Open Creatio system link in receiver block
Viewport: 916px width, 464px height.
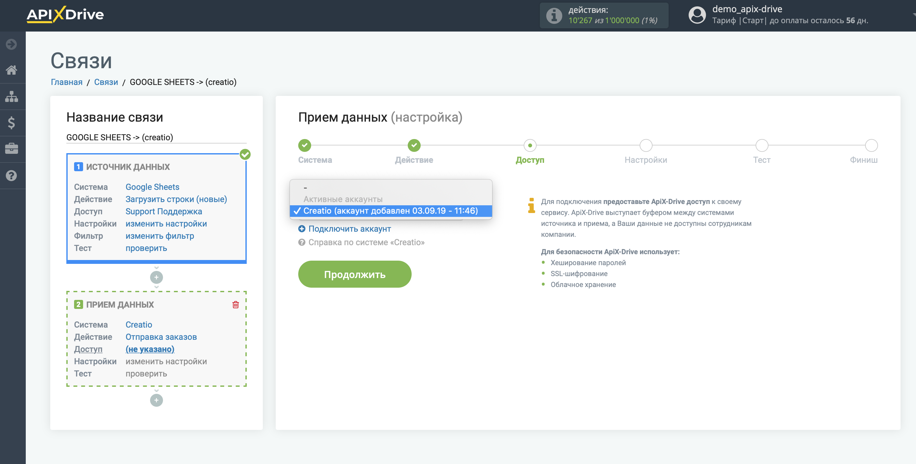tap(139, 325)
